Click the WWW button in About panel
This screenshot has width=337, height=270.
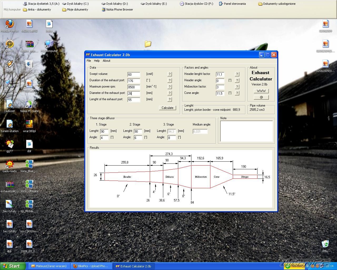click(261, 91)
